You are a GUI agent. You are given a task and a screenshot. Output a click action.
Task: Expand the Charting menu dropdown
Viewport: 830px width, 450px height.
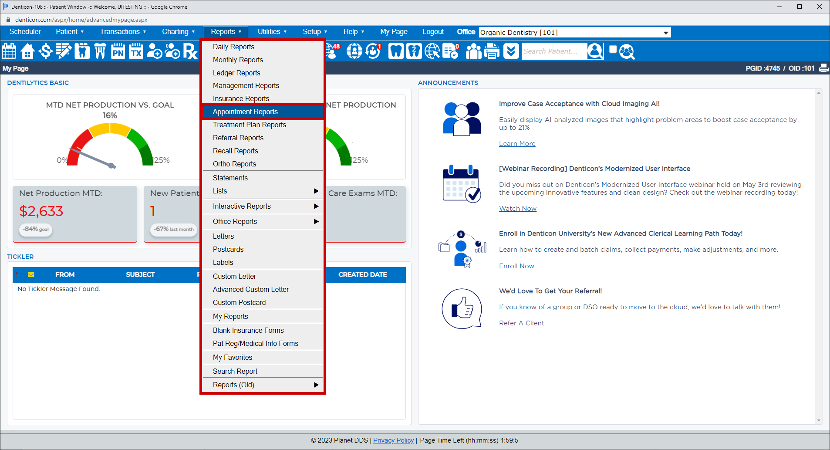click(179, 32)
